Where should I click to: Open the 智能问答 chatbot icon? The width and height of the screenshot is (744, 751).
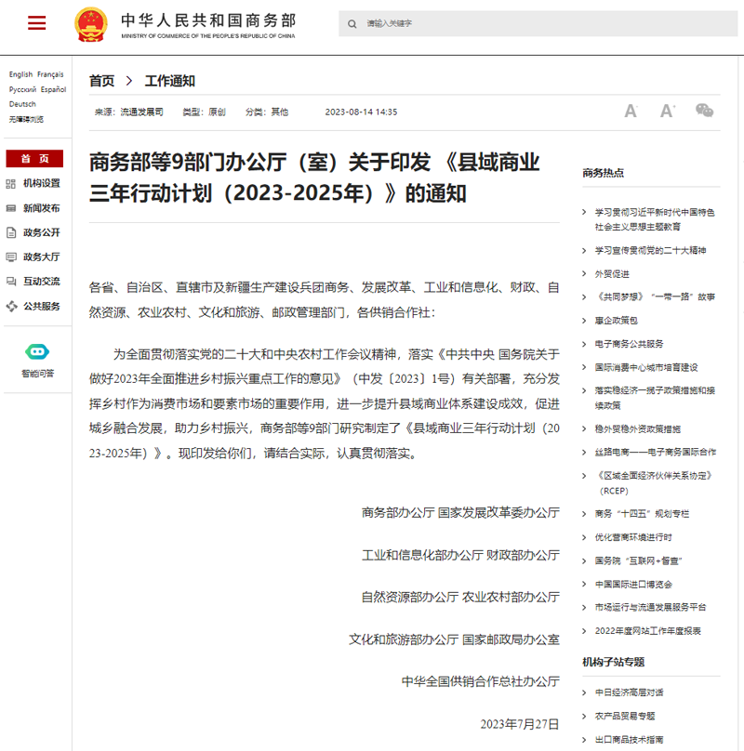[x=37, y=352]
